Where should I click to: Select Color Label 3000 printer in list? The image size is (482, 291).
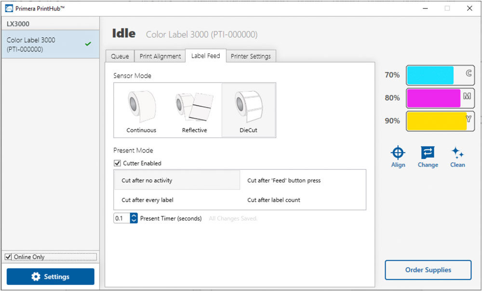pos(51,44)
